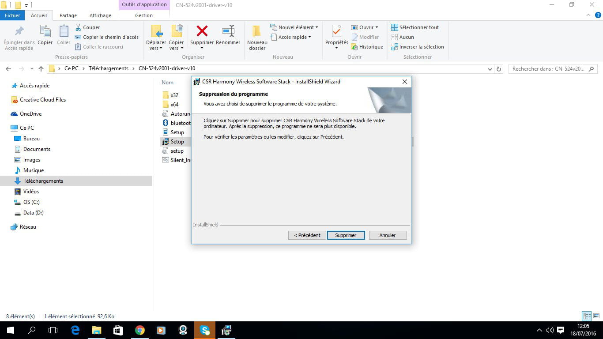Open the Ouvrir ribbon dropdown
The image size is (603, 339).
pos(365,27)
